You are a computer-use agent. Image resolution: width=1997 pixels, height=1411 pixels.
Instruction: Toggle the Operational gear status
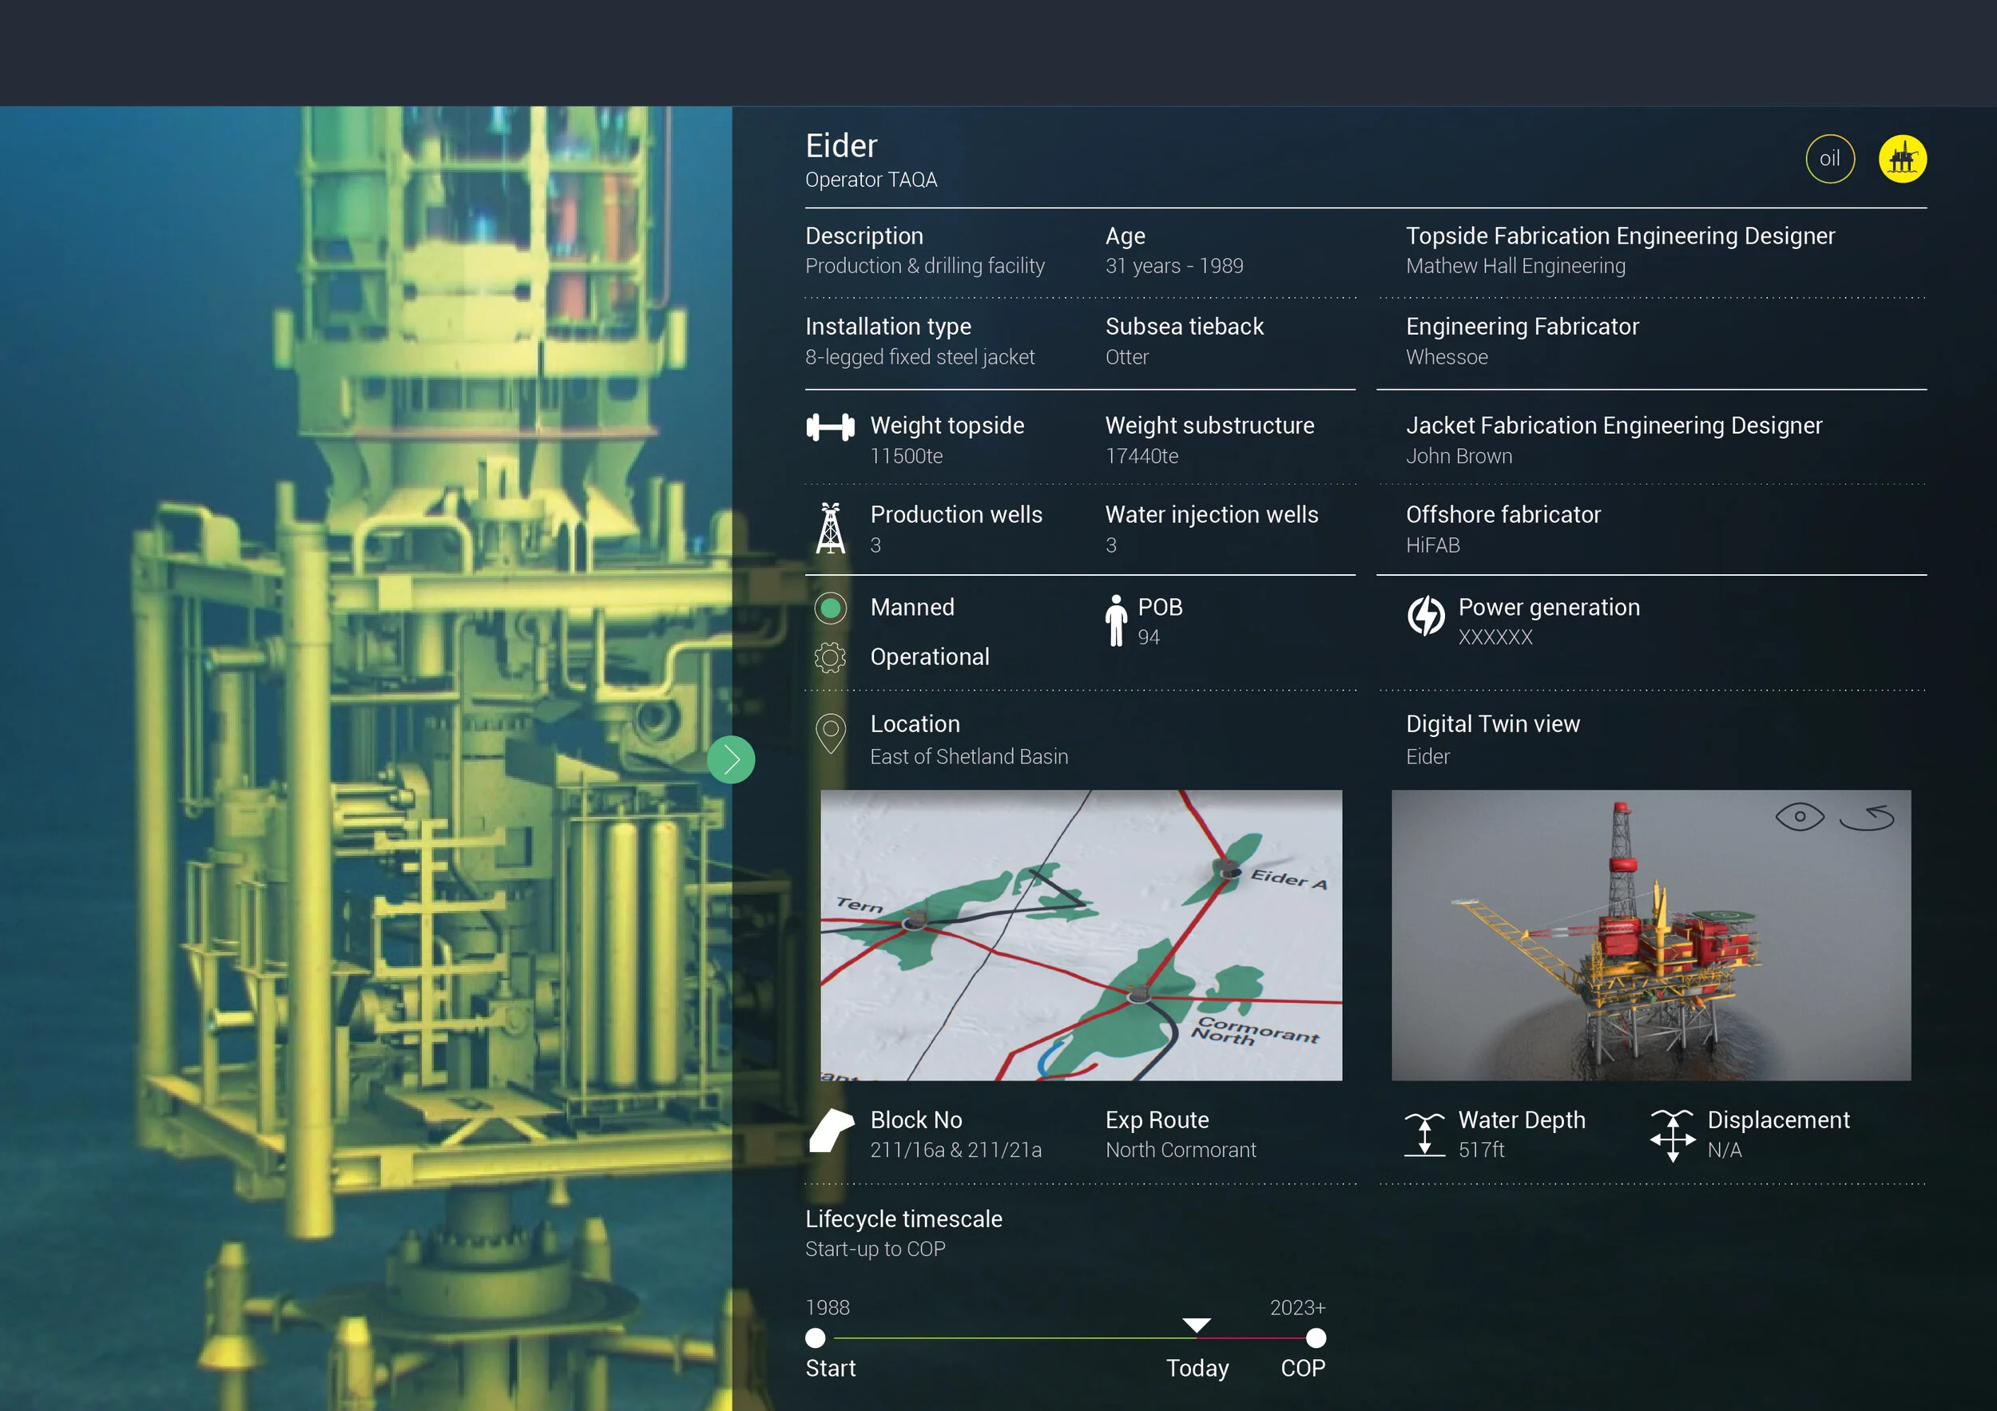pos(830,657)
